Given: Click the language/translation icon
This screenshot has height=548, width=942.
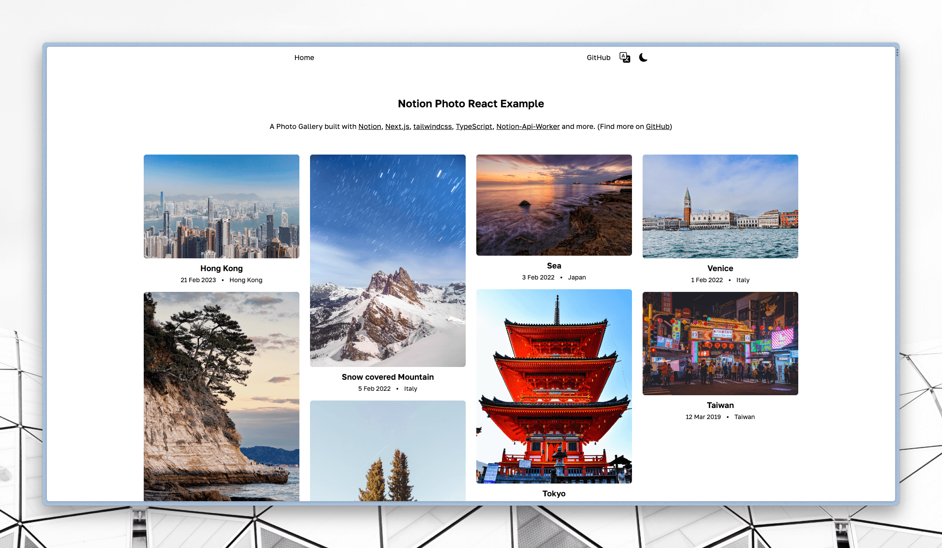Looking at the screenshot, I should (625, 57).
